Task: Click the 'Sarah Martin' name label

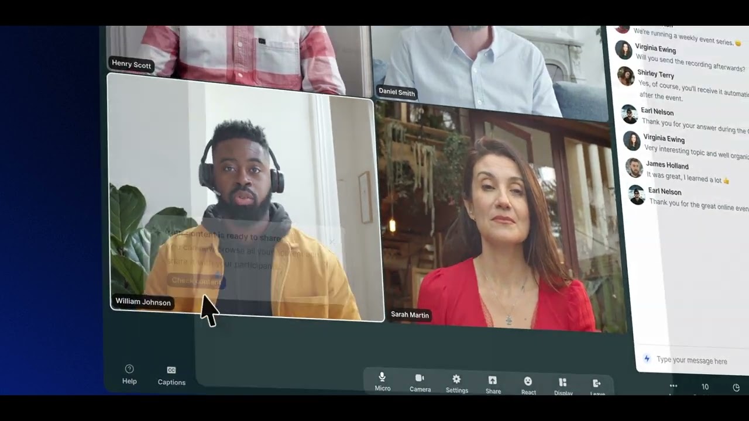Action: 410,315
